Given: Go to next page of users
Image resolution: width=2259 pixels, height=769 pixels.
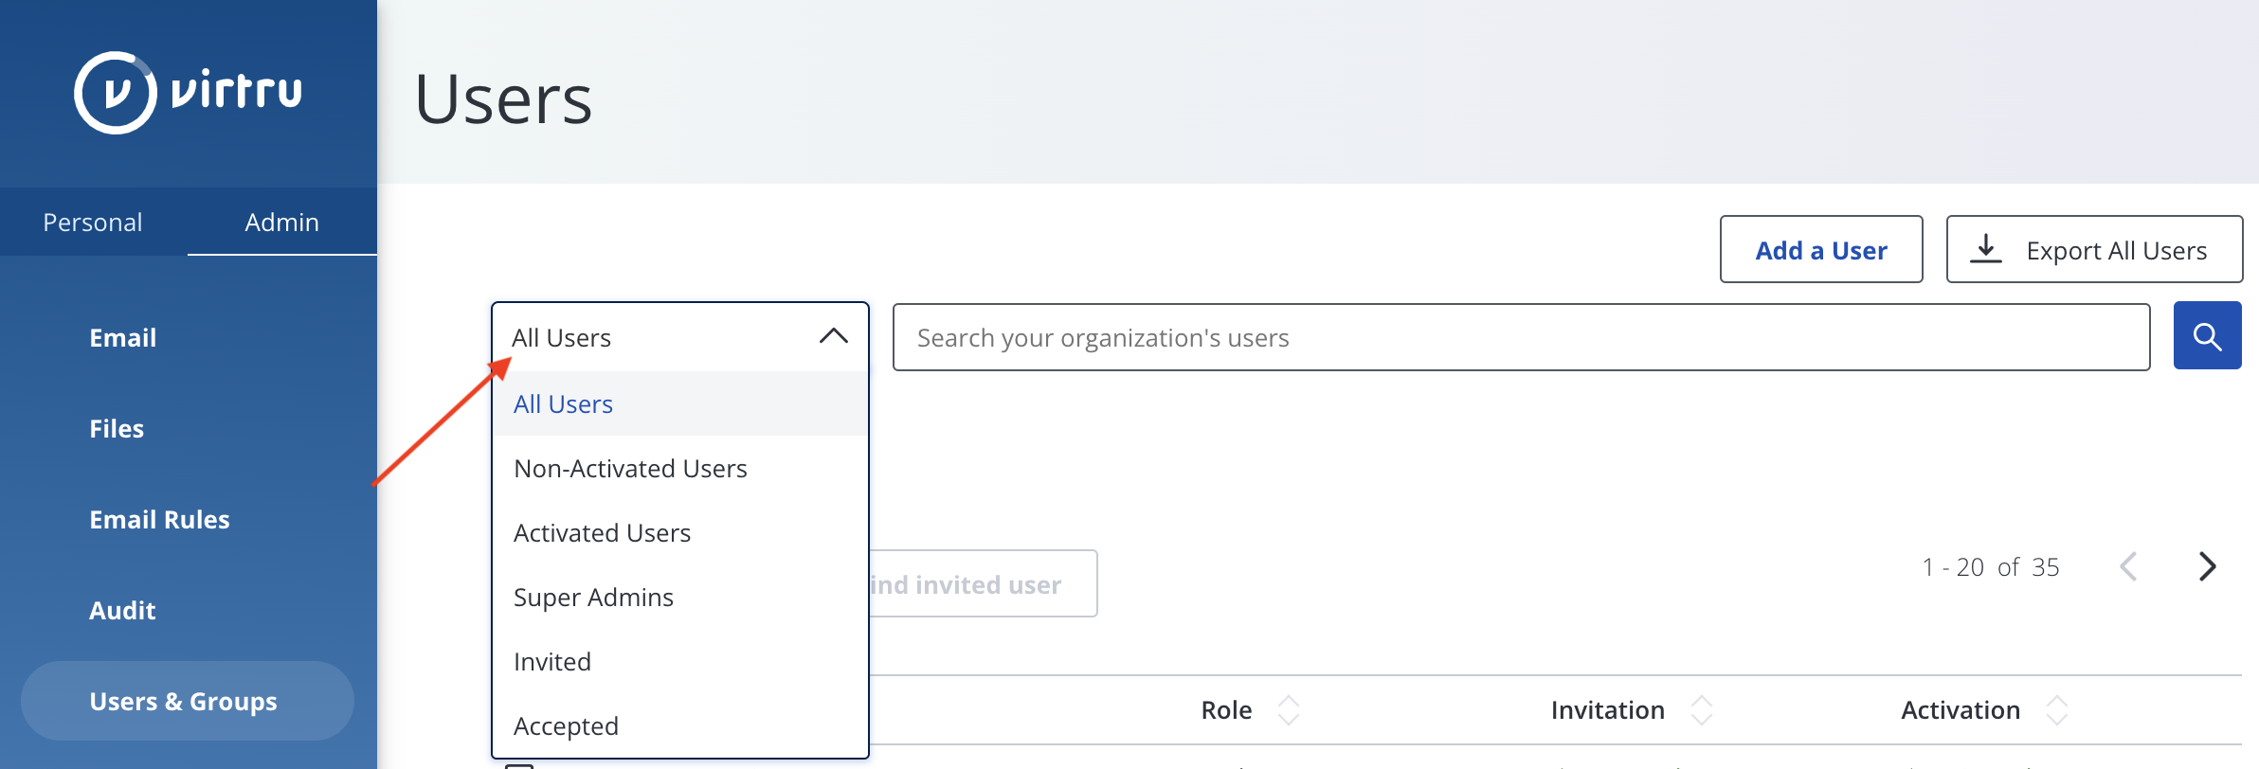Looking at the screenshot, I should click(x=2207, y=566).
